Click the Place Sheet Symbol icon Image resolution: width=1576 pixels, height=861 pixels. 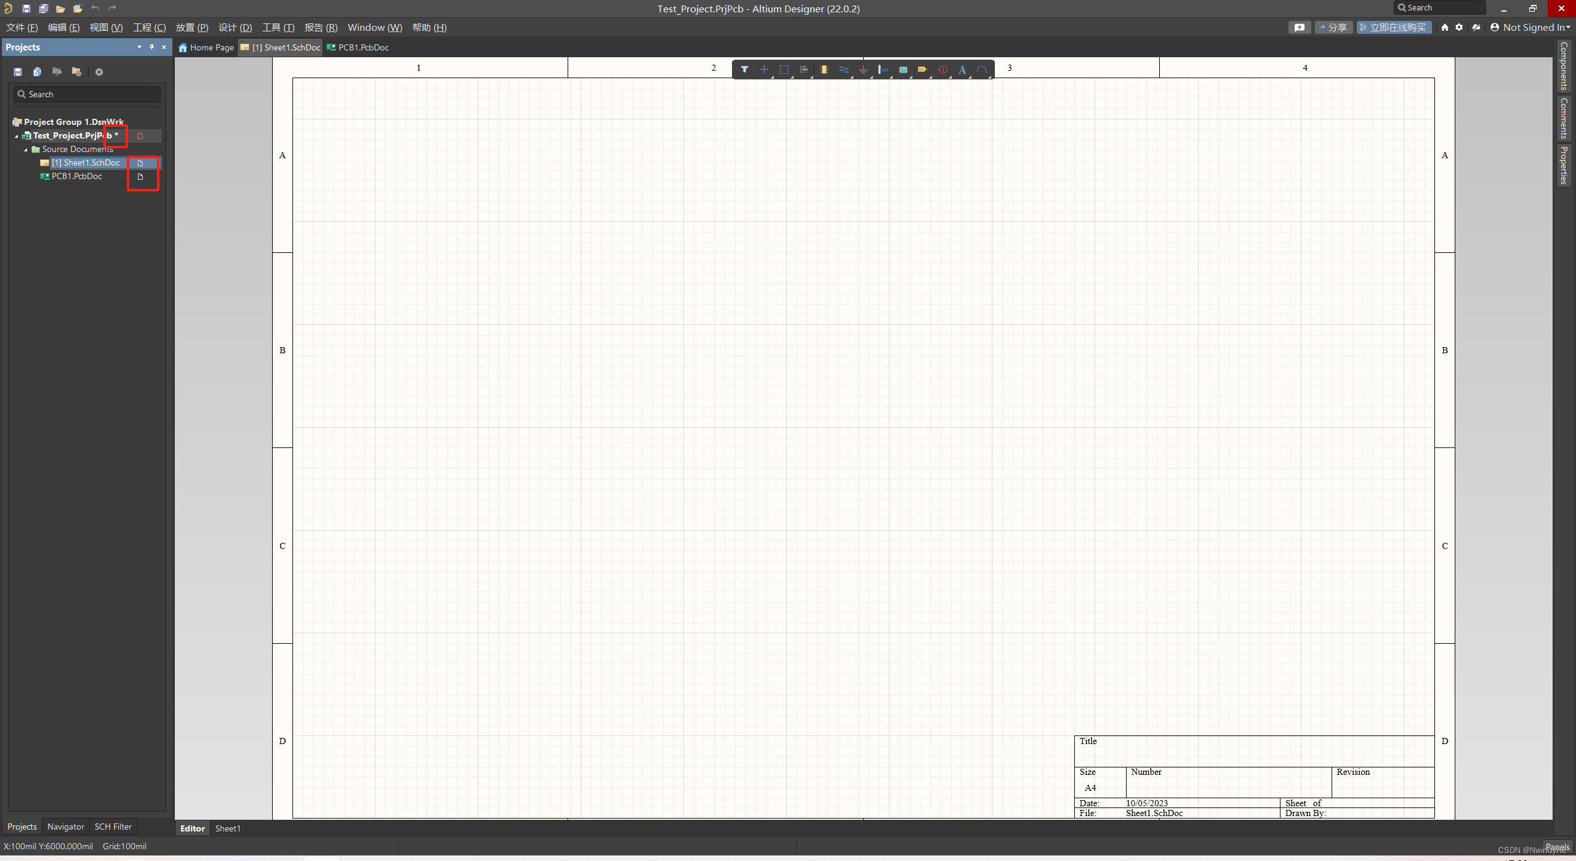click(x=903, y=70)
